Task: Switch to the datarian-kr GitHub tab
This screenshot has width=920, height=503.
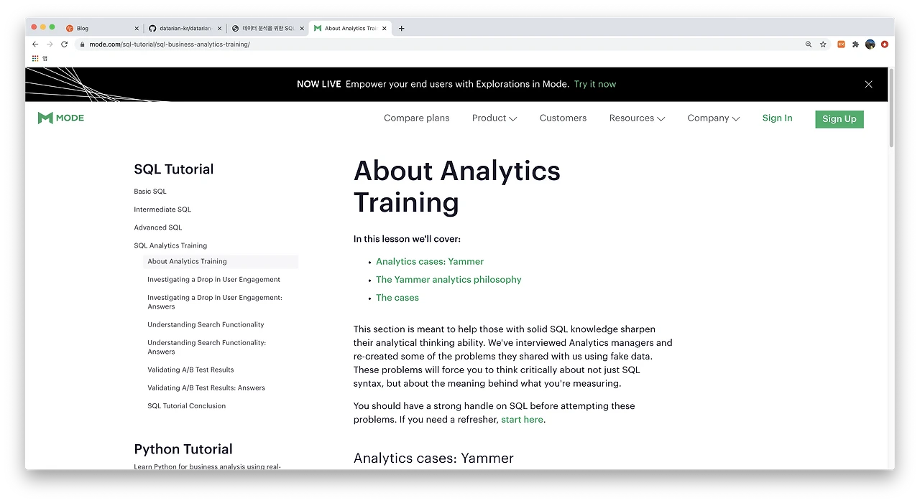Action: [x=184, y=29]
